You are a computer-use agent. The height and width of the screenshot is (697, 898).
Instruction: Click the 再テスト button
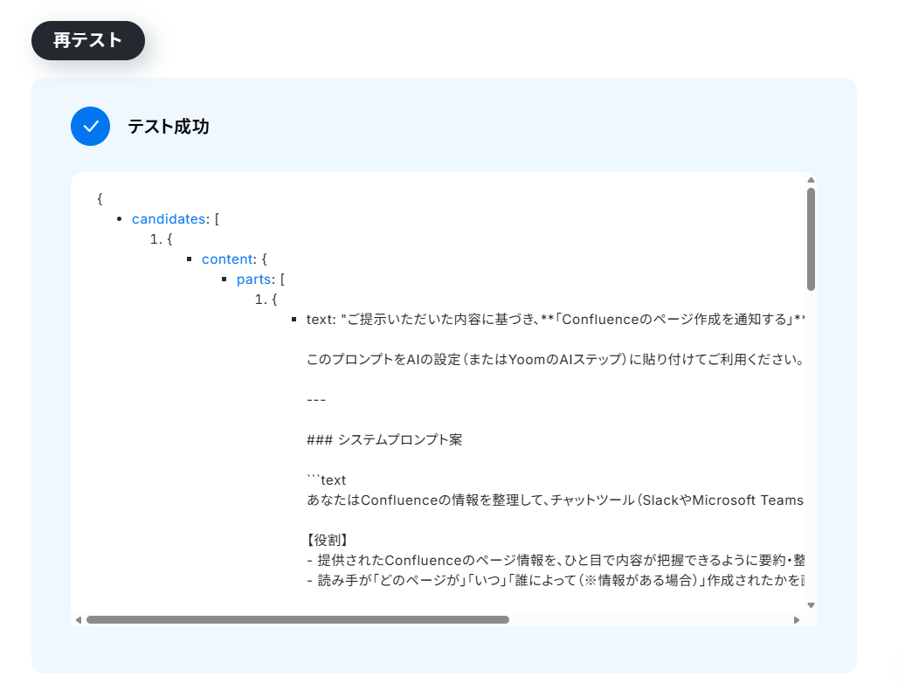(88, 41)
